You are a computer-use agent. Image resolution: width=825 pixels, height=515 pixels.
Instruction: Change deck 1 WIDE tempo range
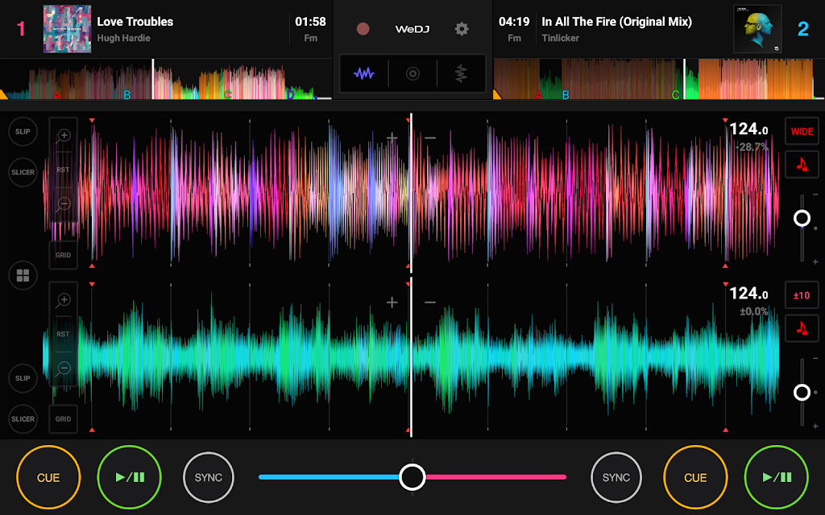[x=802, y=131]
